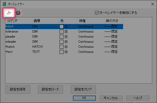
Task: Click Continuous linetype in *hatch row
Action: click(86, 47)
